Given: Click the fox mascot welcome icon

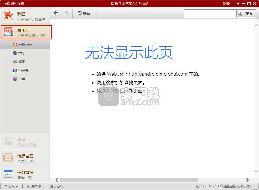Looking at the screenshot, I should point(8,16).
